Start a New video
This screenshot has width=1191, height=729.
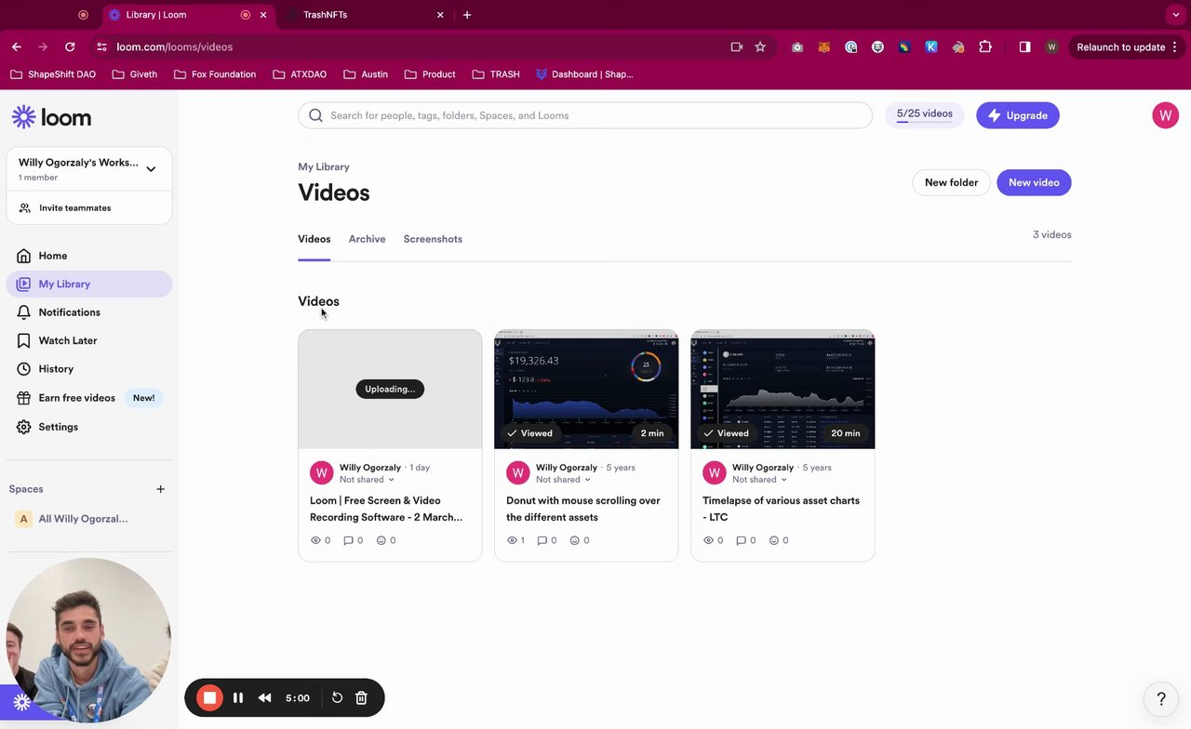pos(1034,182)
